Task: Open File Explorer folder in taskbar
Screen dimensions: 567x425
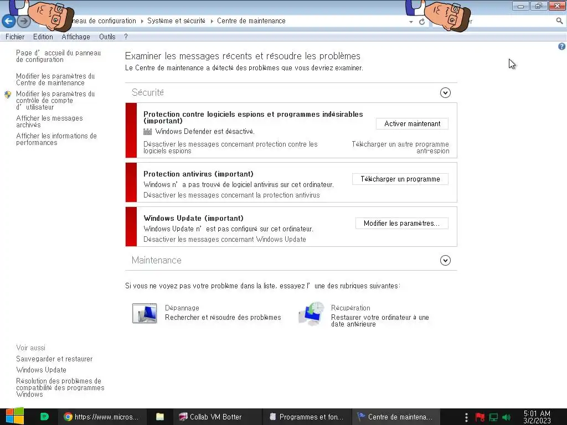Action: point(160,417)
